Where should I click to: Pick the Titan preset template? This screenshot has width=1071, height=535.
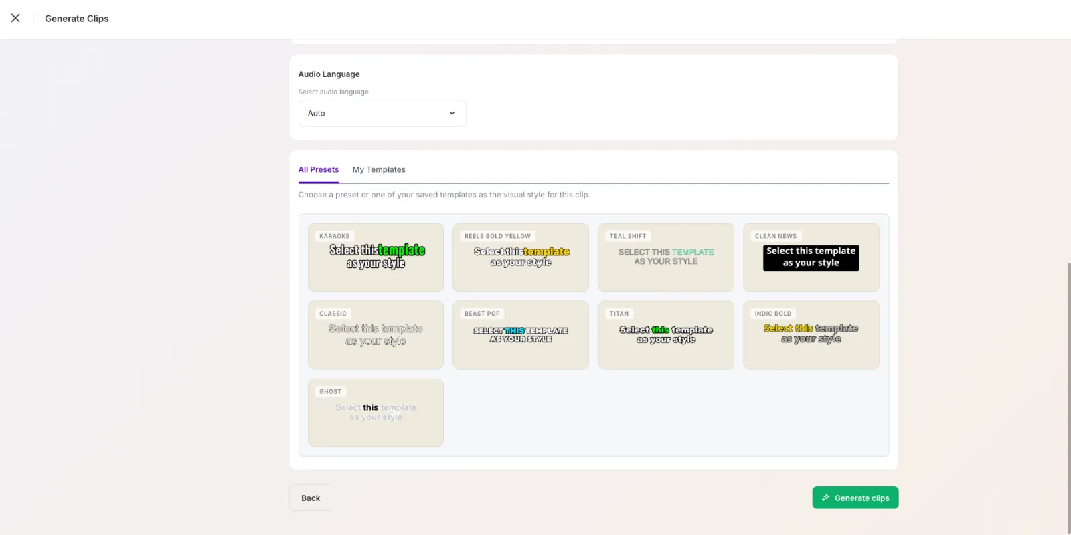click(666, 335)
